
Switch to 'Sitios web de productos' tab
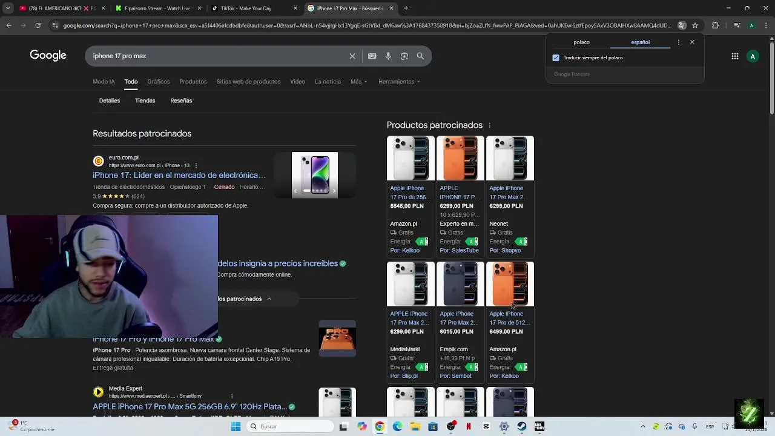click(x=248, y=82)
